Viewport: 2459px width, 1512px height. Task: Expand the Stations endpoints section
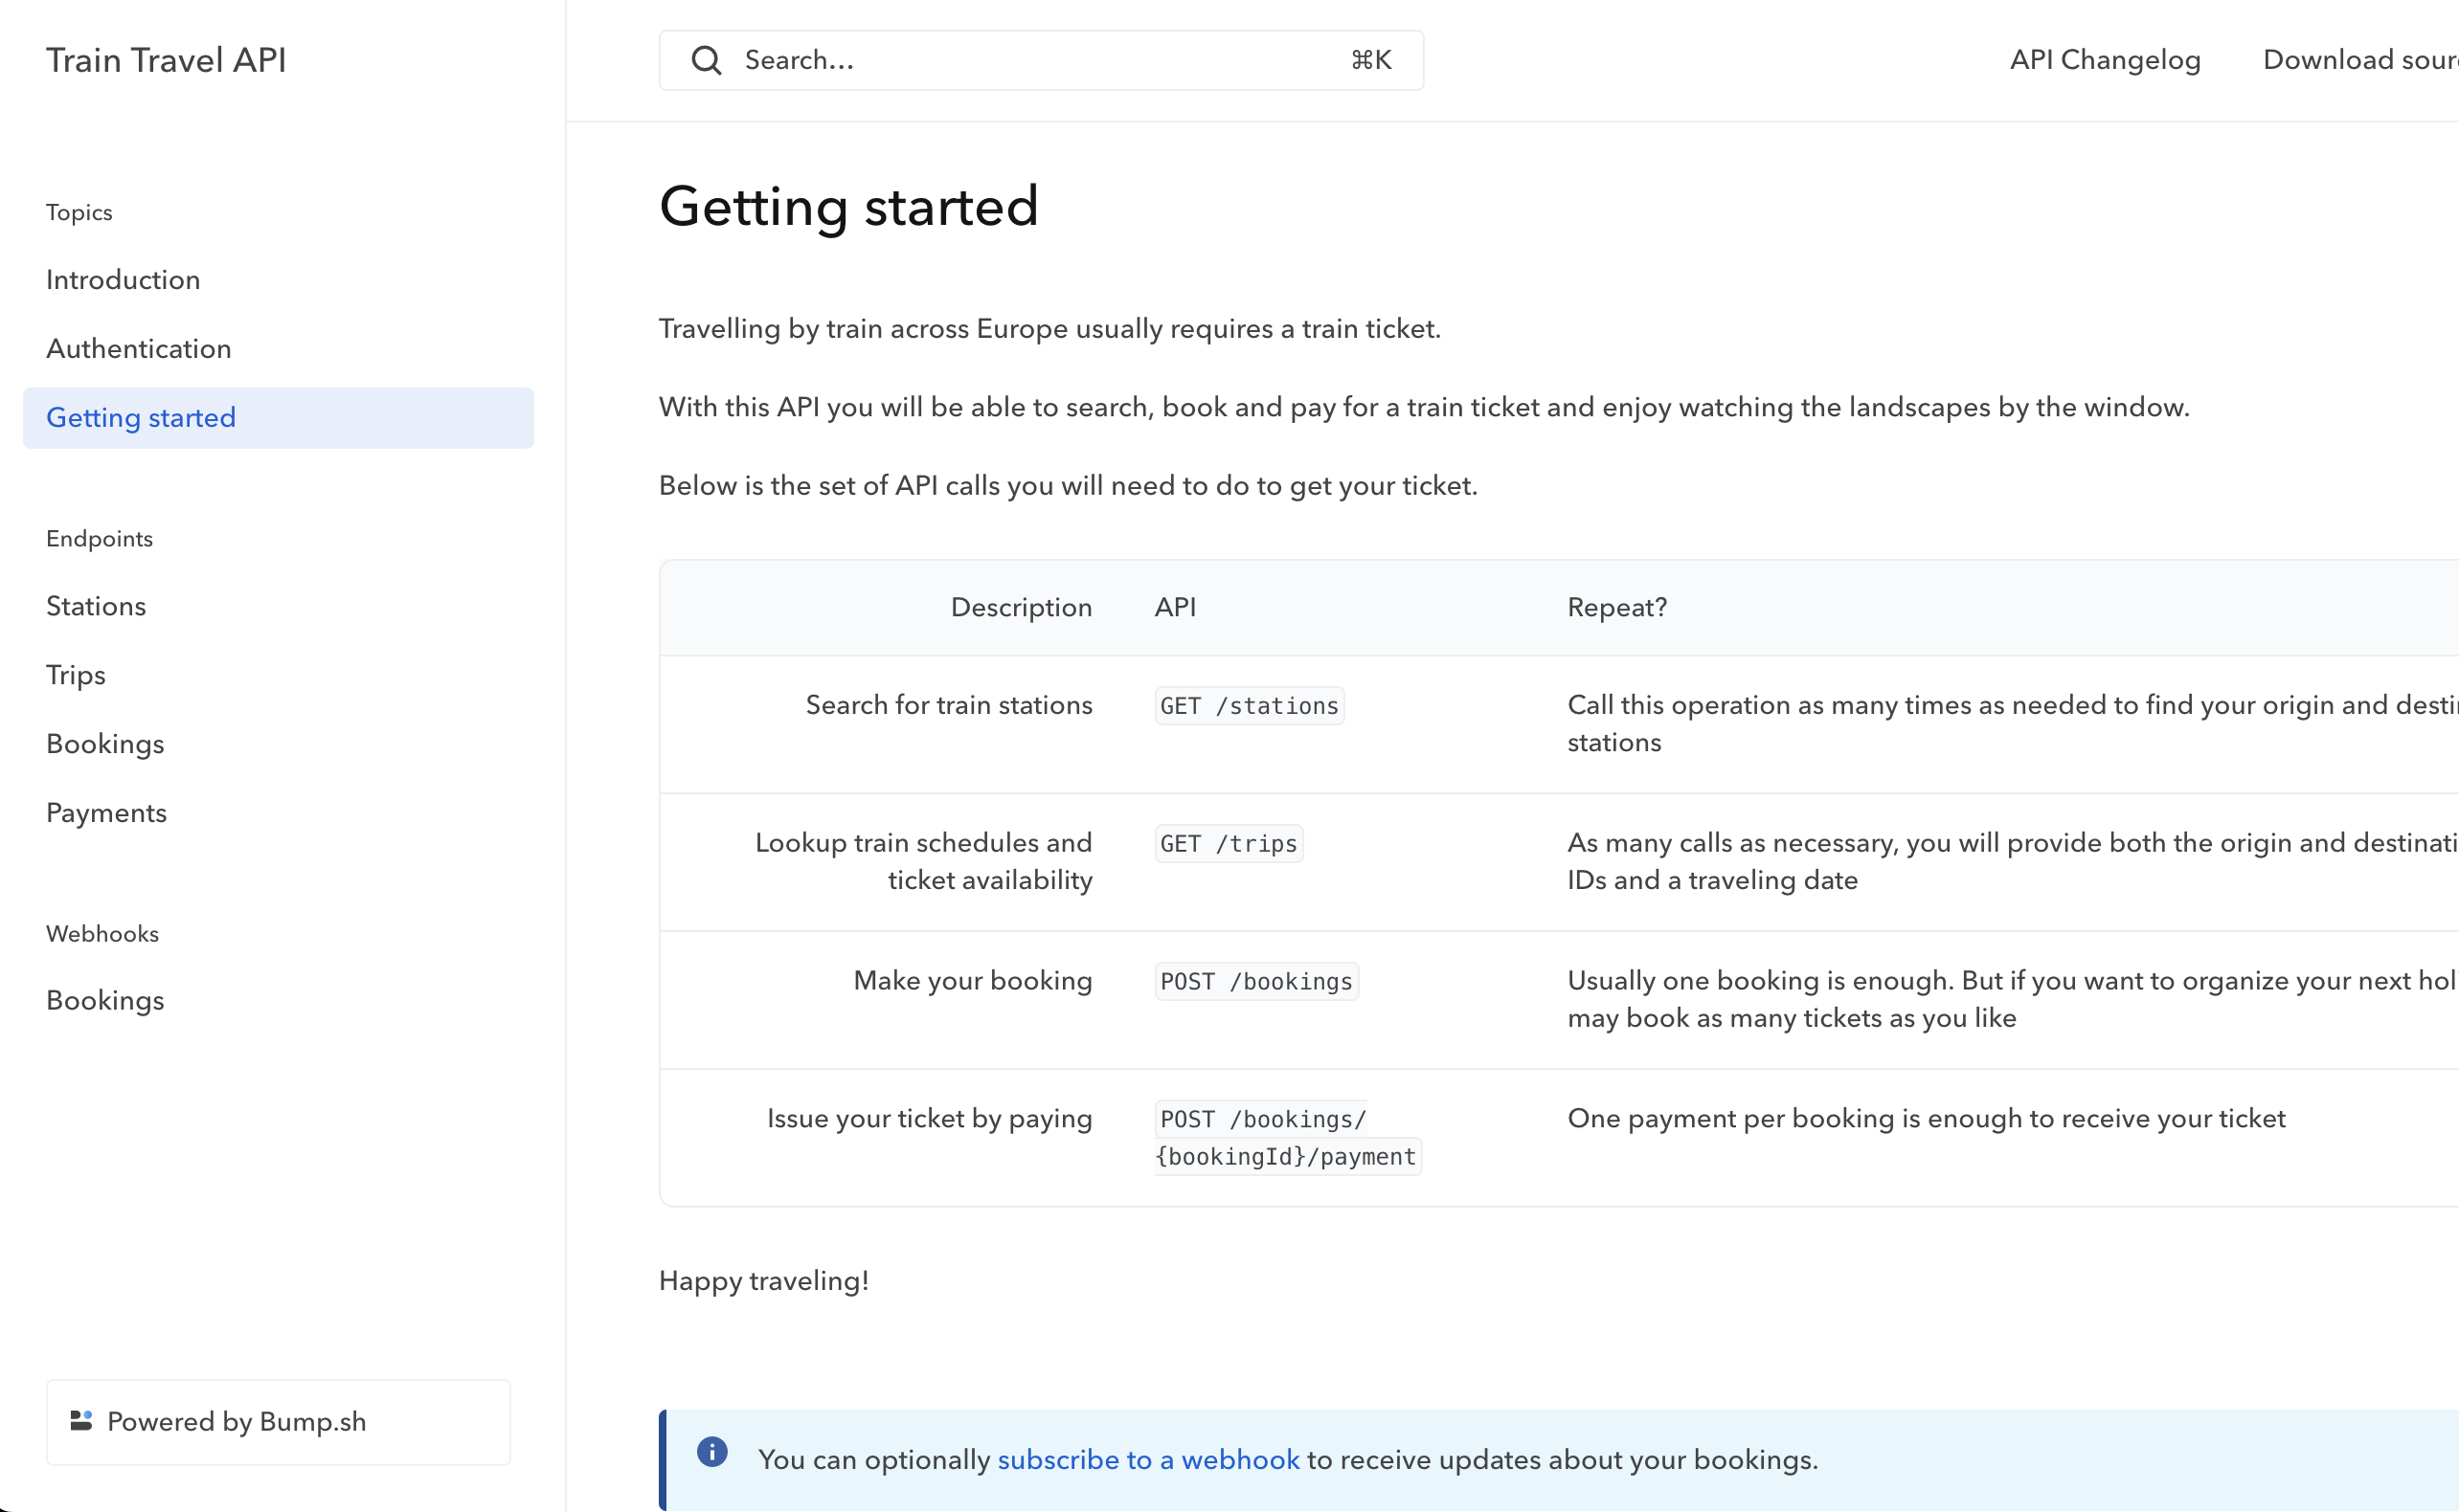(x=96, y=607)
